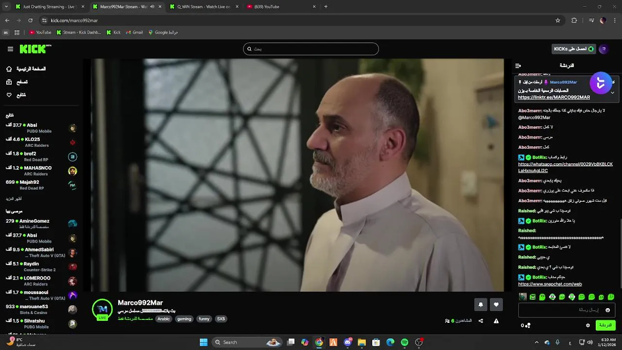
Task: Click the green Chat send button
Action: point(605,325)
